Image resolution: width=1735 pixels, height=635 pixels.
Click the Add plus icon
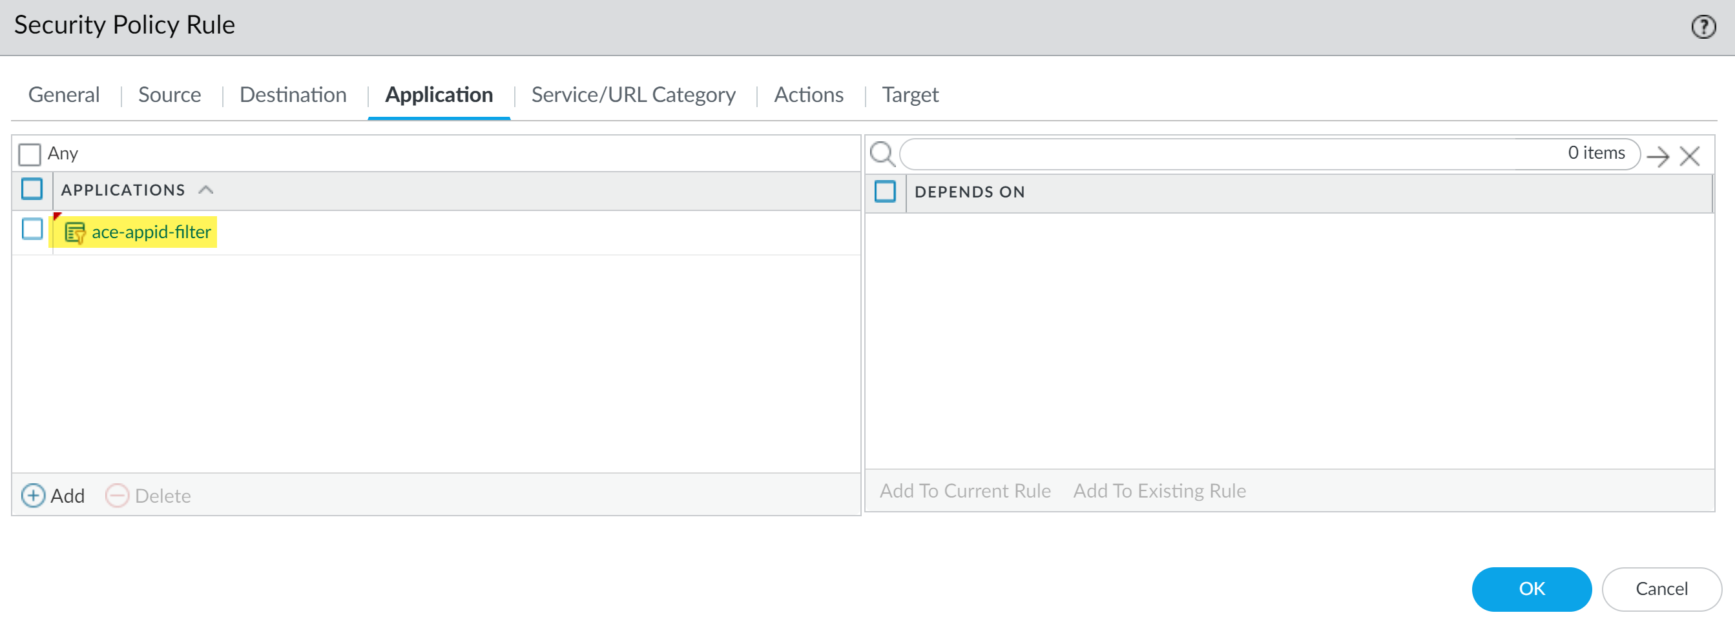pyautogui.click(x=33, y=496)
